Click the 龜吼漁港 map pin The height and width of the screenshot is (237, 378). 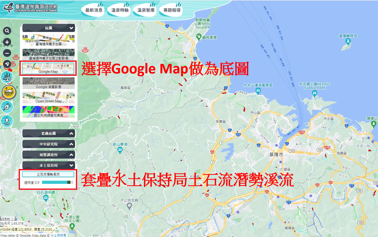pos(199,37)
